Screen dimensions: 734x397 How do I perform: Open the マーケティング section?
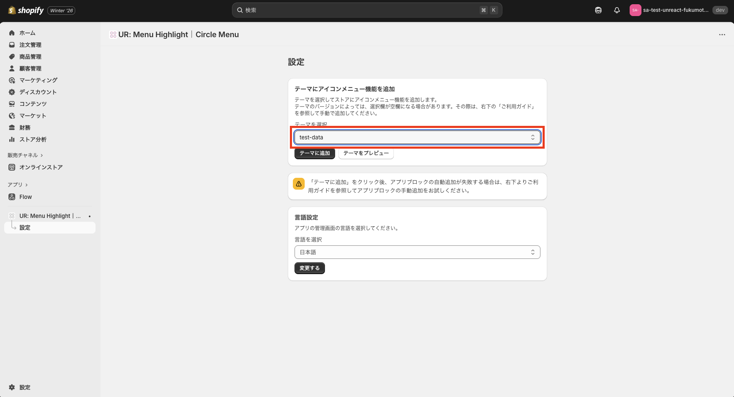pyautogui.click(x=39, y=80)
